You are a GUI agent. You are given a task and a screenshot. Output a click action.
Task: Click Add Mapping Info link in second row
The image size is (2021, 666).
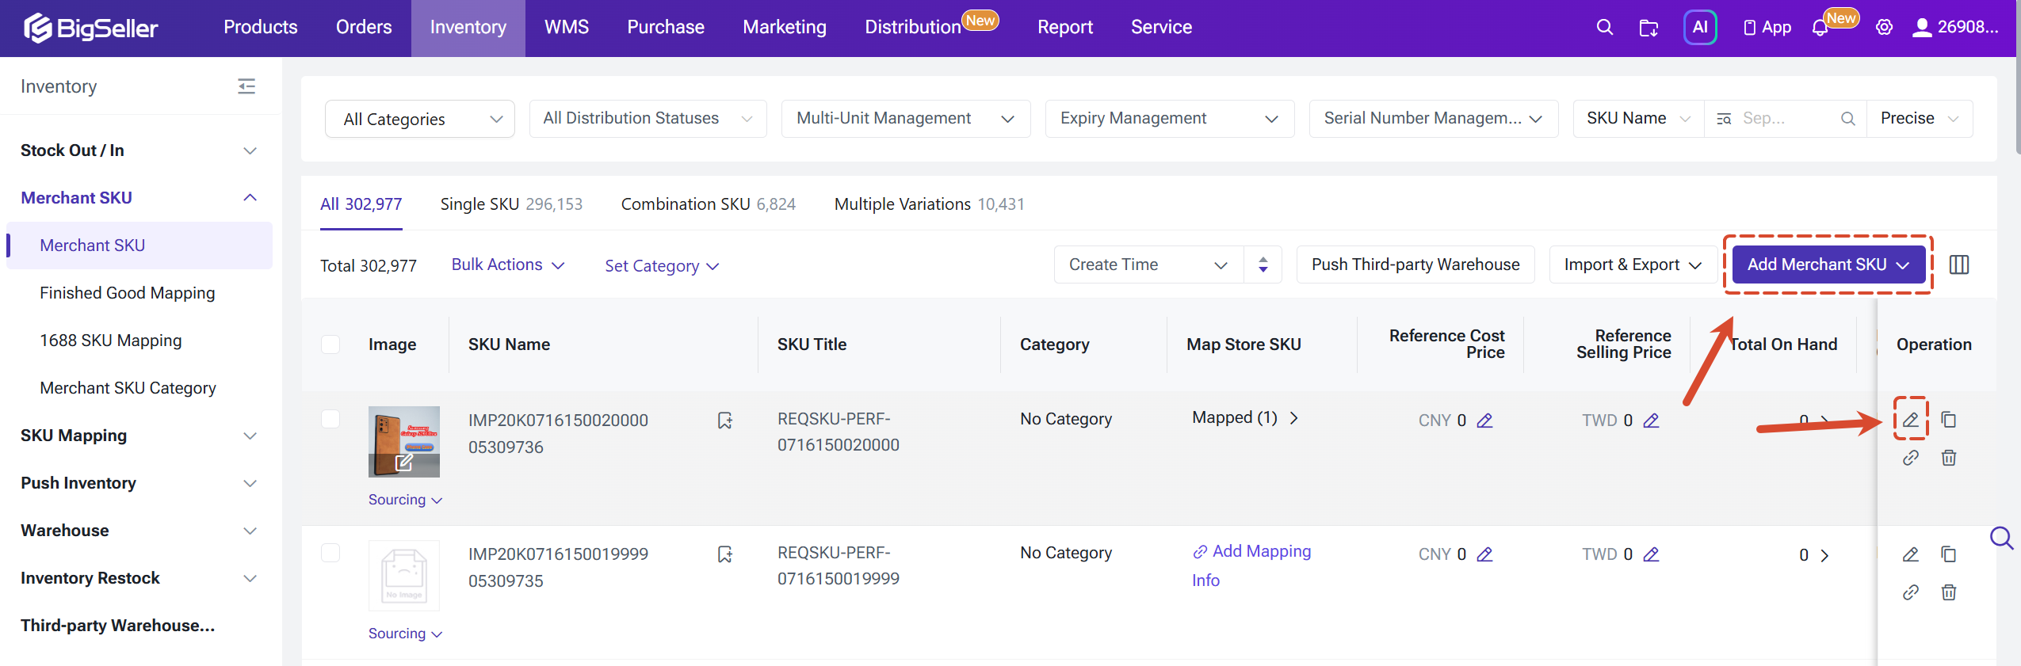coord(1251,565)
